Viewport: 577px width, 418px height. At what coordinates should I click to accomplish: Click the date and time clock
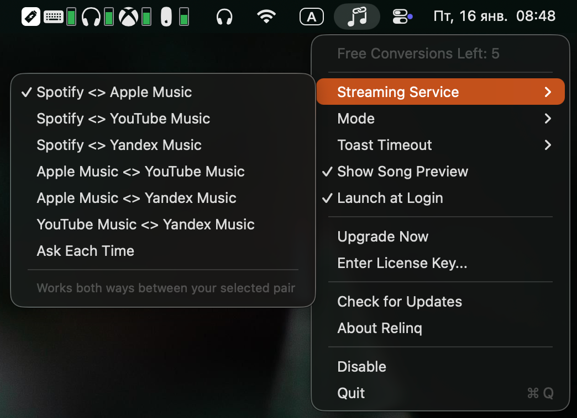(x=494, y=17)
